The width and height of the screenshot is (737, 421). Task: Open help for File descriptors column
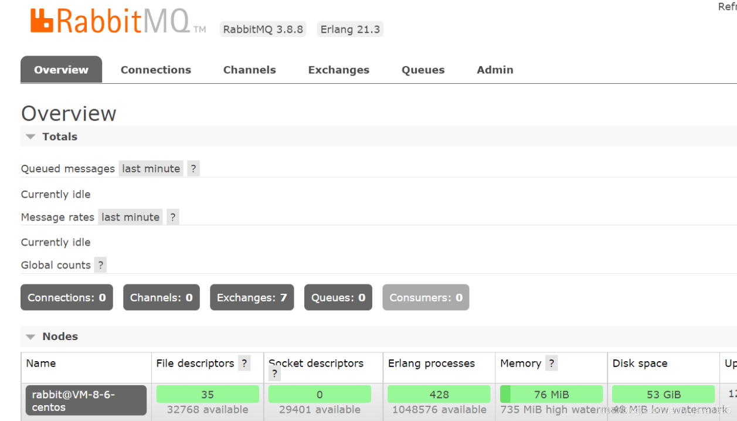[244, 364]
